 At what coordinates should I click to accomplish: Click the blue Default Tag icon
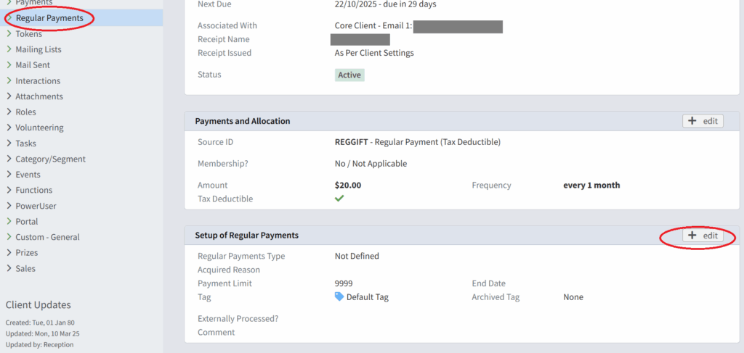click(339, 297)
